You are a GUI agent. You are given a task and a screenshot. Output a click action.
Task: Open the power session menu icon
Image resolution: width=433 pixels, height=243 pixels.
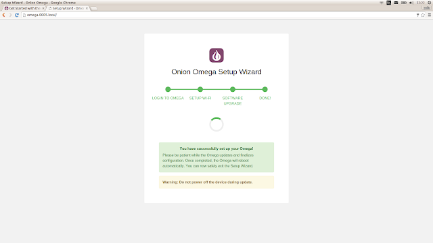click(x=430, y=3)
